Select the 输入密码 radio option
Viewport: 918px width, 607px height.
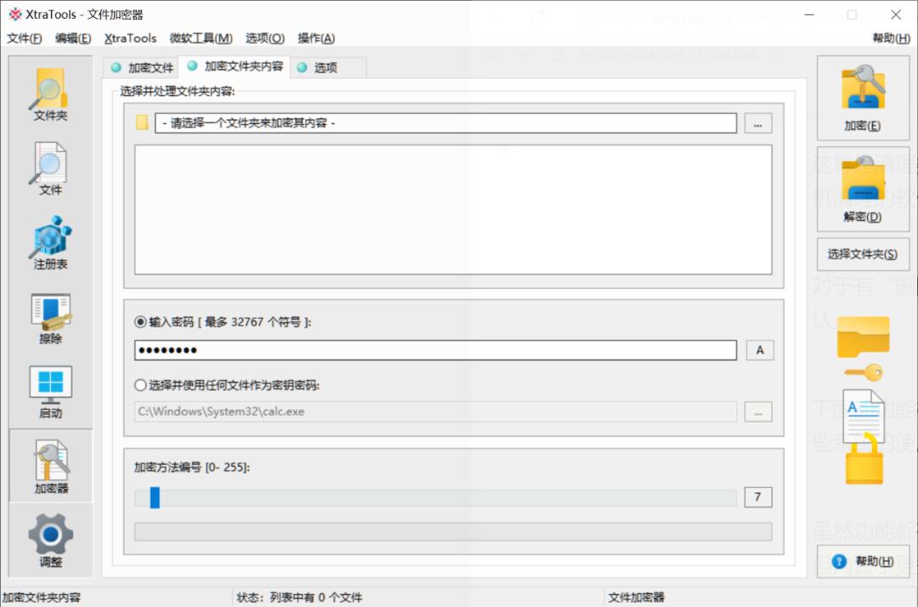139,321
